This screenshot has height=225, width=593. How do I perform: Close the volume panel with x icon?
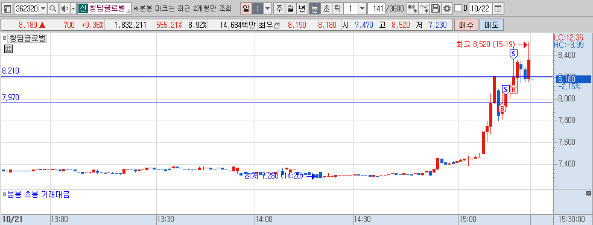588,194
